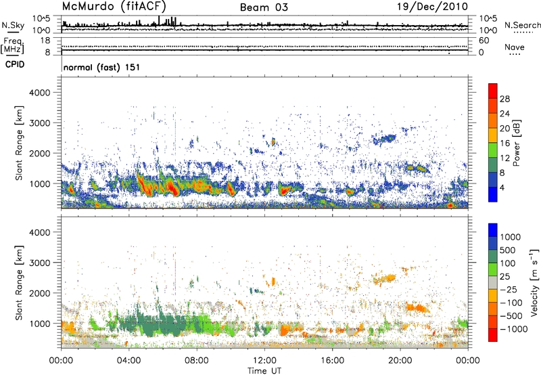Click the N.Search legend label

point(522,25)
